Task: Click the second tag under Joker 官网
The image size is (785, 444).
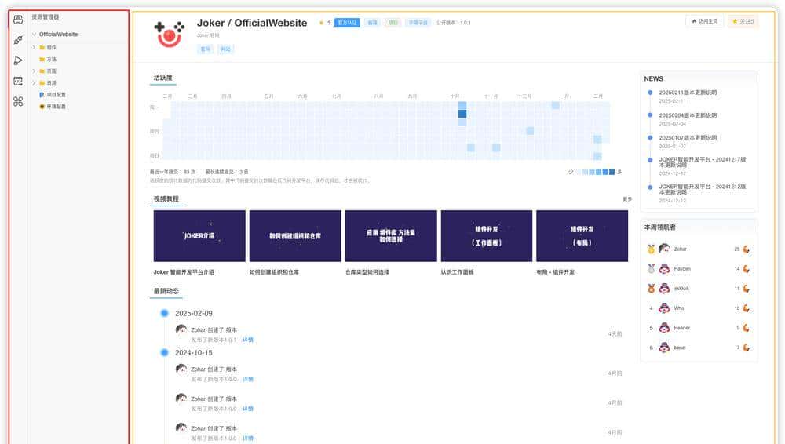Action: pos(226,49)
